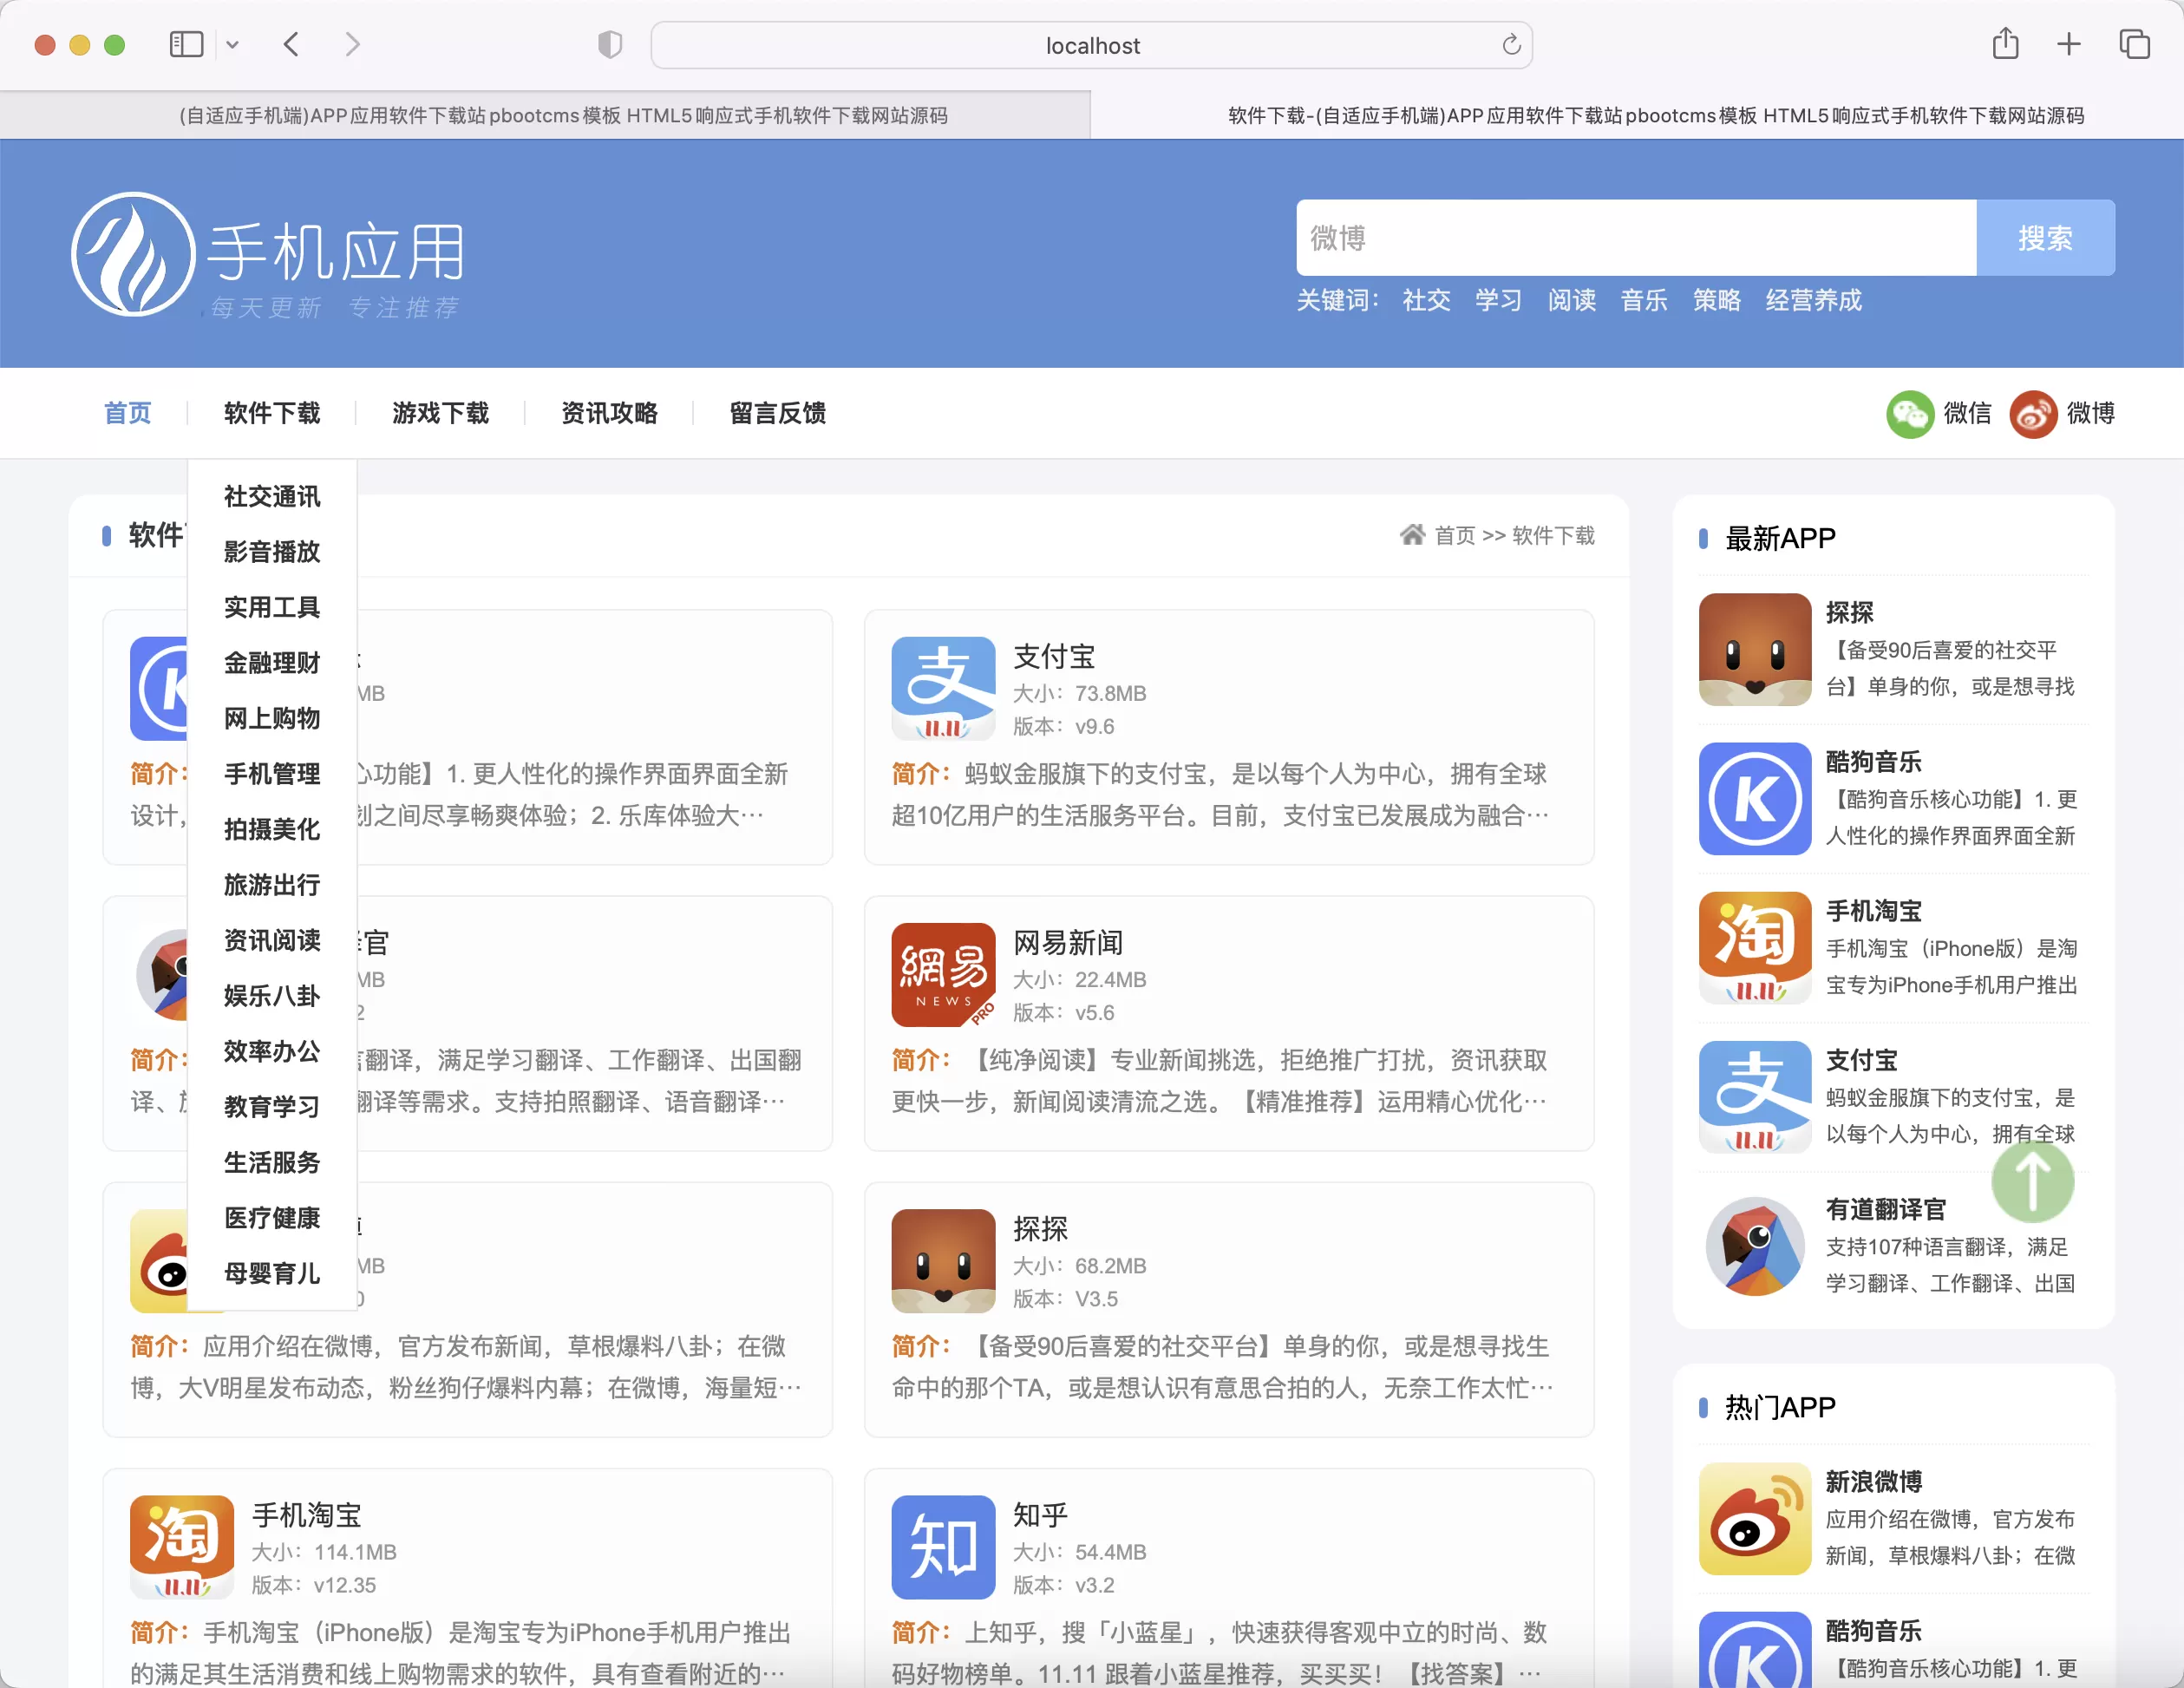Open 留言反馈 in the navigation bar

[777, 413]
